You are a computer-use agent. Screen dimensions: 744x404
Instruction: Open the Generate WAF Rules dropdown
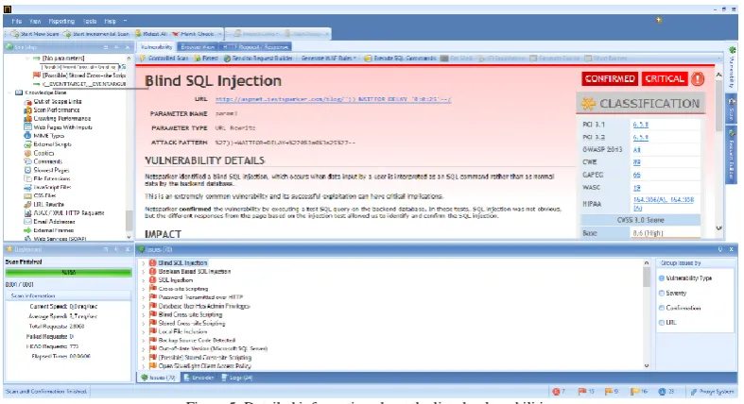tap(329, 59)
